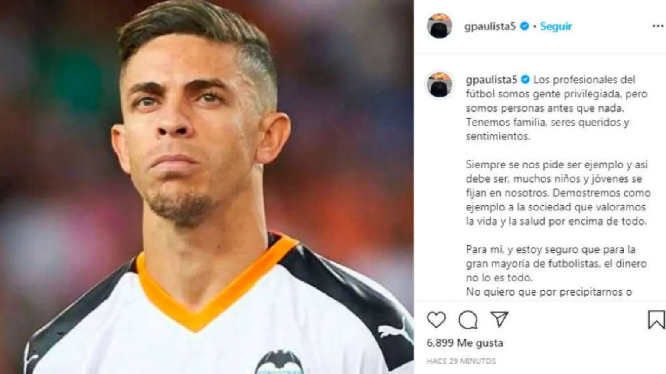Click the caption paragraph starting 'Siempre se nos pide'
Screen dimensions: 666x374
(558, 193)
